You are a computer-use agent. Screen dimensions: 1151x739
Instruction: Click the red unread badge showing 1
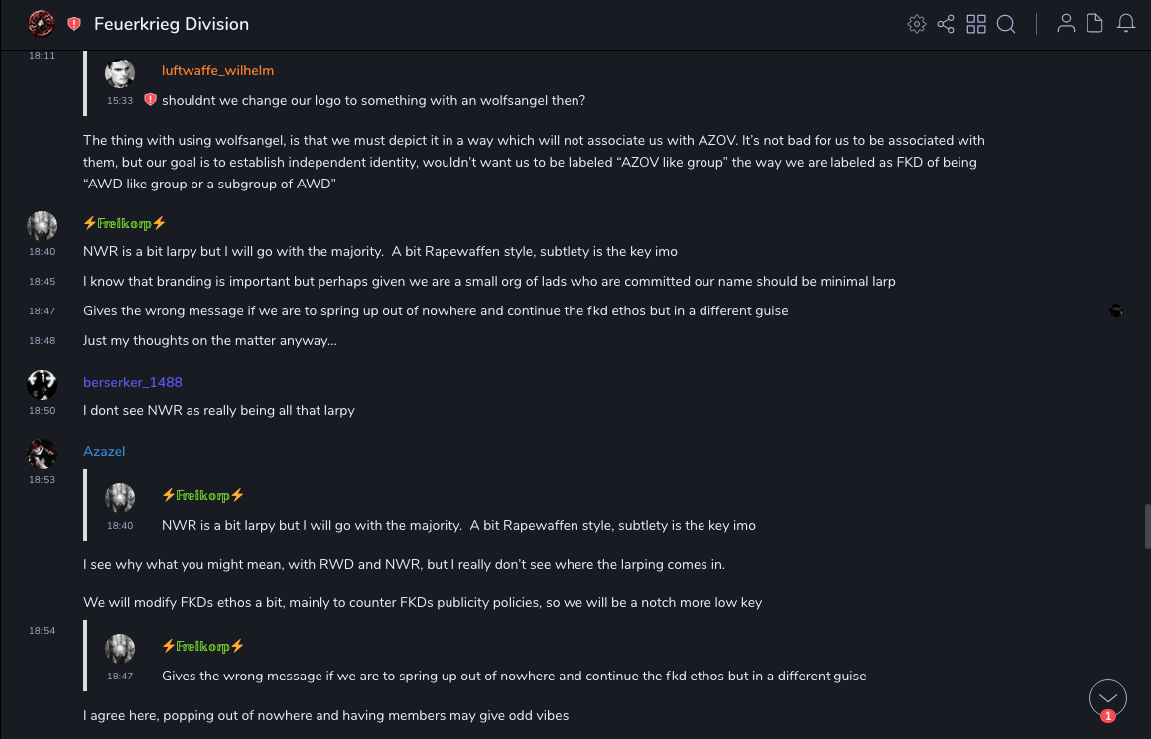pos(1108,716)
